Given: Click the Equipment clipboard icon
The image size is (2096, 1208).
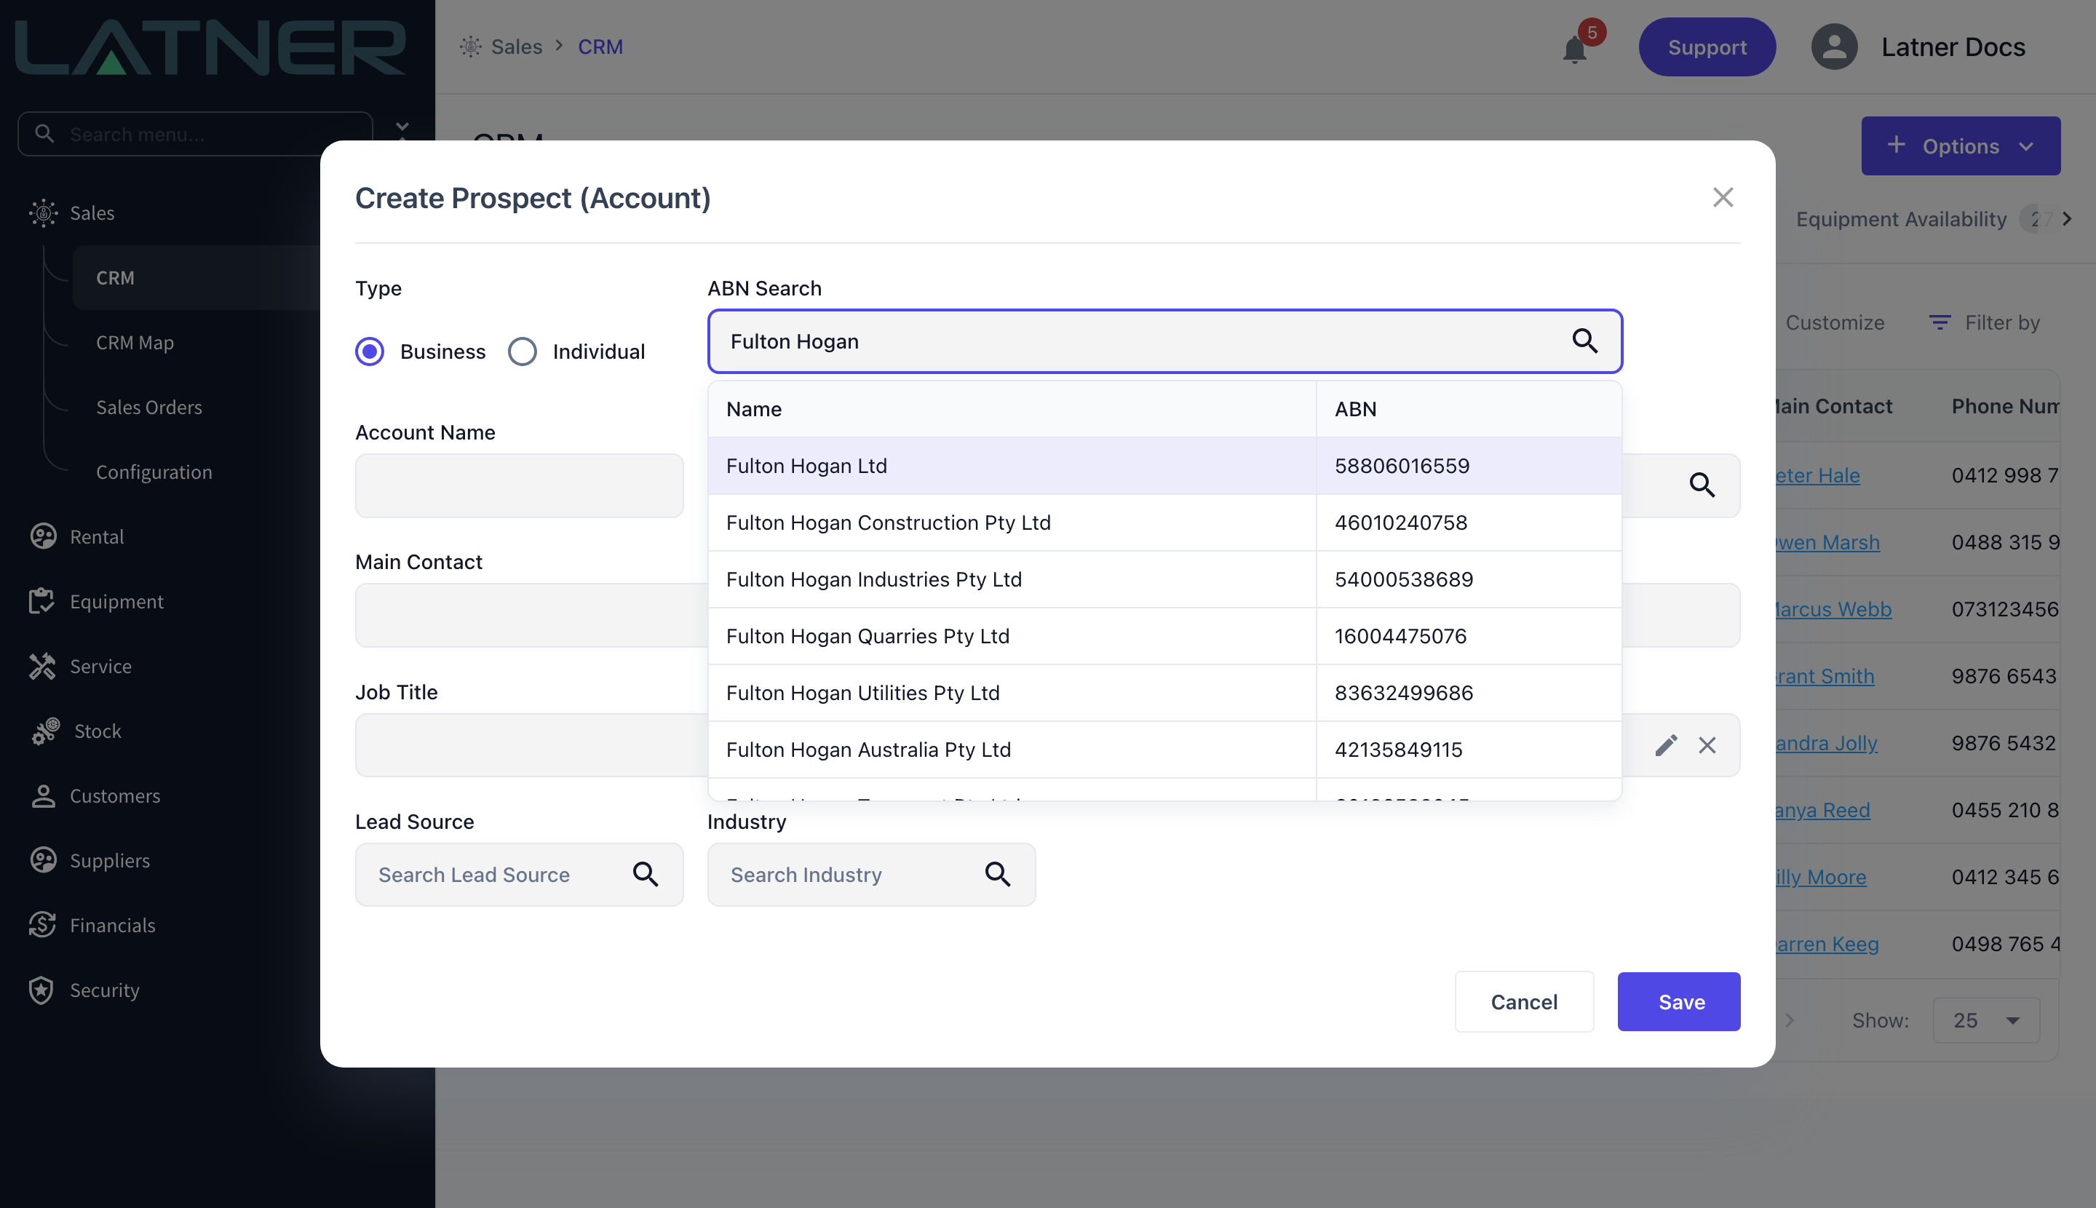Looking at the screenshot, I should 41,600.
